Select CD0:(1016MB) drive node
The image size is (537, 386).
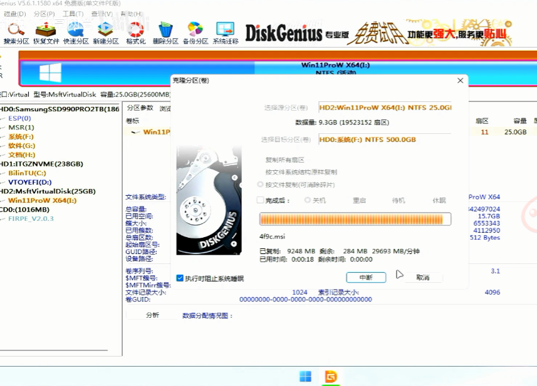click(x=24, y=210)
